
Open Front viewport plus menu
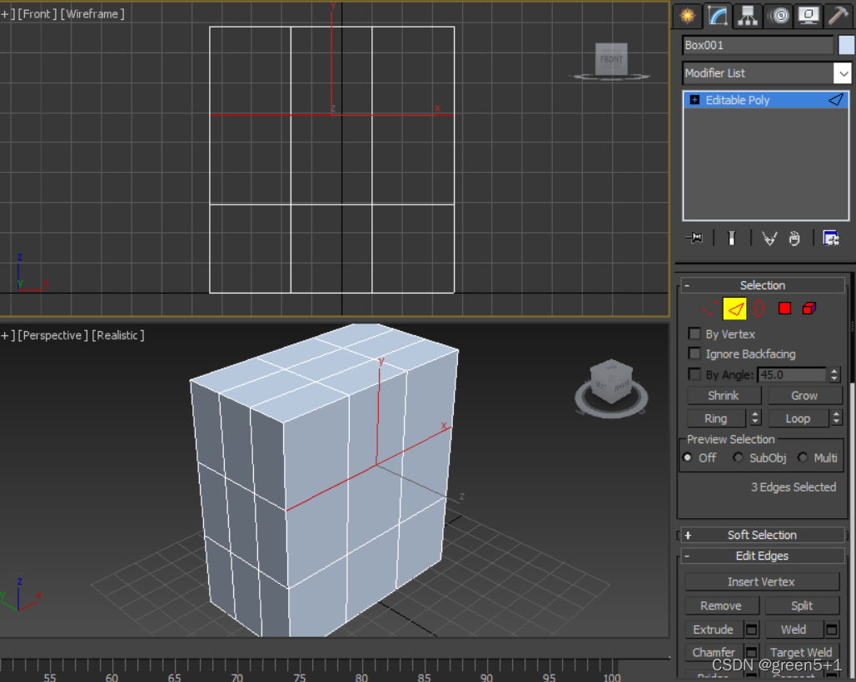coord(7,13)
